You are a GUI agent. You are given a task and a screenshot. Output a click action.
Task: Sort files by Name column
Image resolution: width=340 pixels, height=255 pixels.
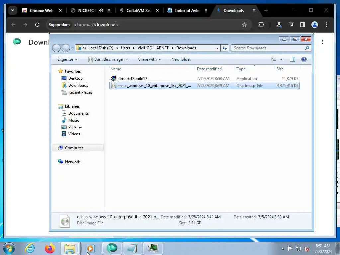[151, 69]
